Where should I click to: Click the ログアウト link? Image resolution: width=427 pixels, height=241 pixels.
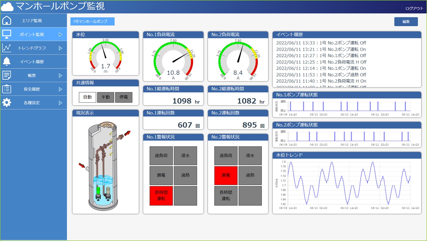click(414, 8)
